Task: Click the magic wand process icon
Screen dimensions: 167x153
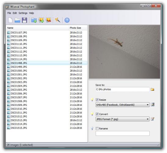Action: 58,20
